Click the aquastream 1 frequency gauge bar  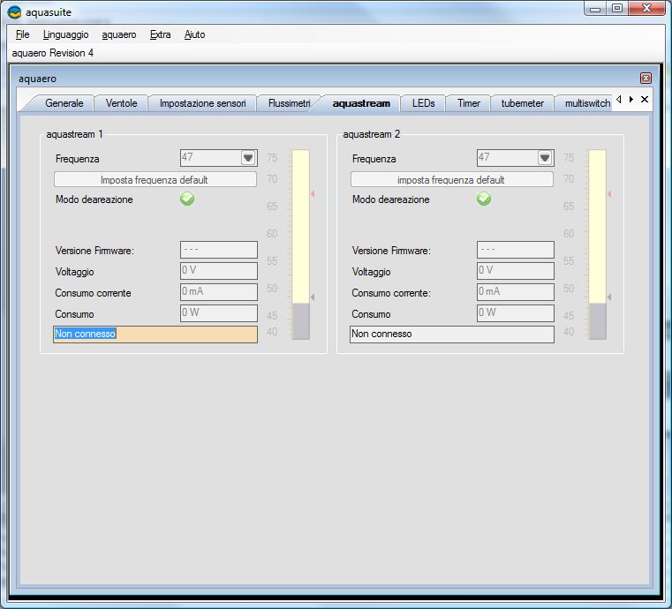point(301,244)
